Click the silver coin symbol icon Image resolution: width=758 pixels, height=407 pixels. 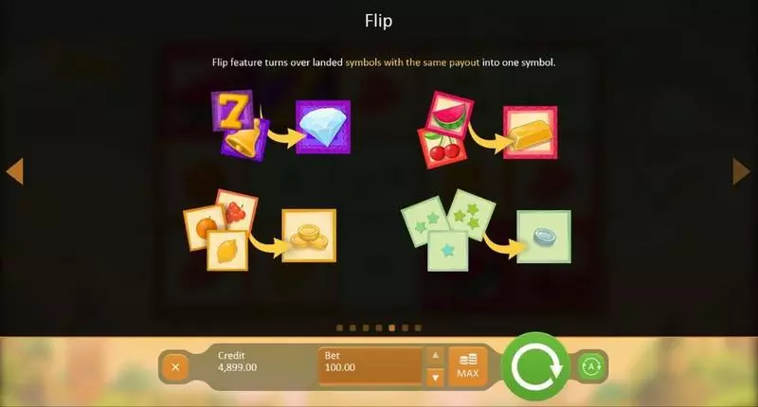544,237
